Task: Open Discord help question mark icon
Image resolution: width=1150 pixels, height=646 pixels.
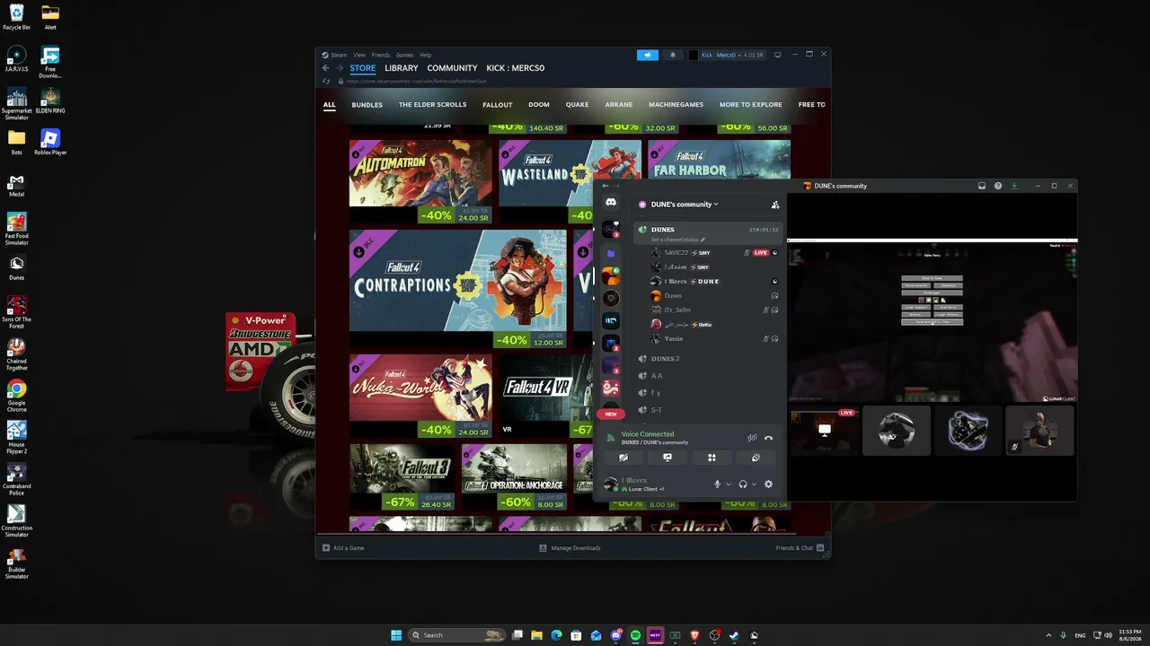Action: (x=998, y=186)
